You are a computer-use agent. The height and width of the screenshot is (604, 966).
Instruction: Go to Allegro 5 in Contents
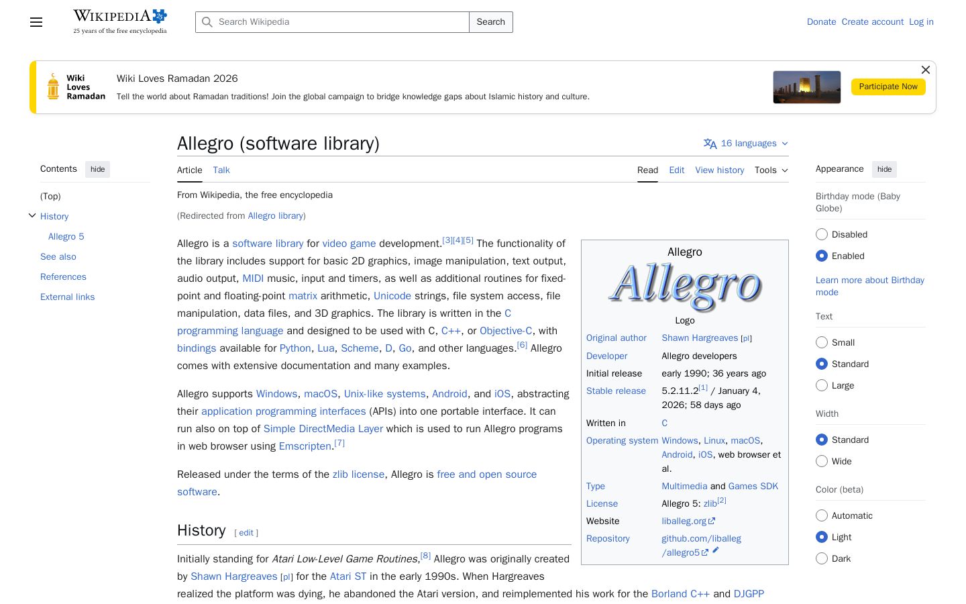coord(66,236)
